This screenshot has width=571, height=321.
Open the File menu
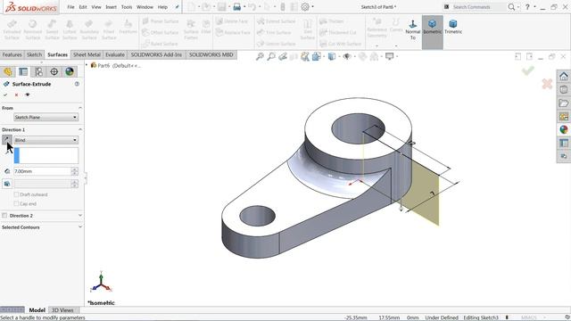(70, 7)
